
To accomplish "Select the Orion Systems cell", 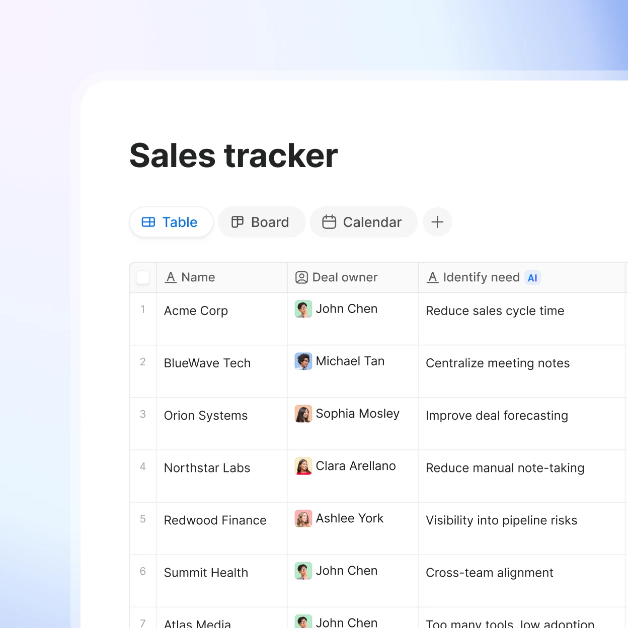I will [x=222, y=424].
